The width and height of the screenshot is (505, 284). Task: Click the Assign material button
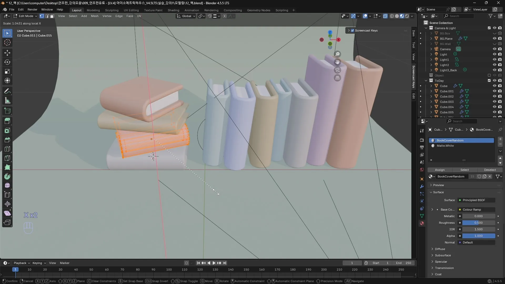point(440,170)
